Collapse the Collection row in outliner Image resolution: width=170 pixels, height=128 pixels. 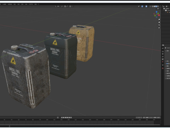(x=164, y=10)
